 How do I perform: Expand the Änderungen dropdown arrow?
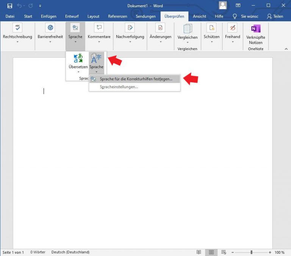click(x=161, y=42)
